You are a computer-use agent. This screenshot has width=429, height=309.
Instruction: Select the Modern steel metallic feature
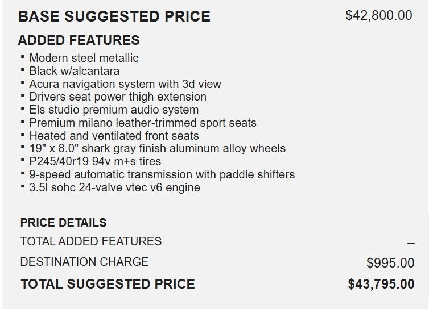pos(84,58)
